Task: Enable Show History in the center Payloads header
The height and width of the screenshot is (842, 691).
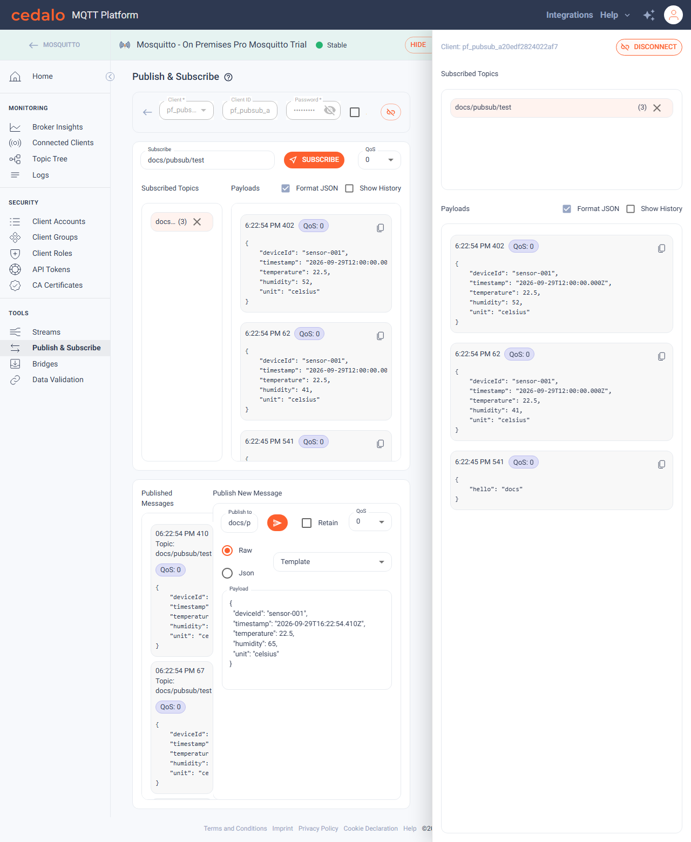Action: pos(349,188)
